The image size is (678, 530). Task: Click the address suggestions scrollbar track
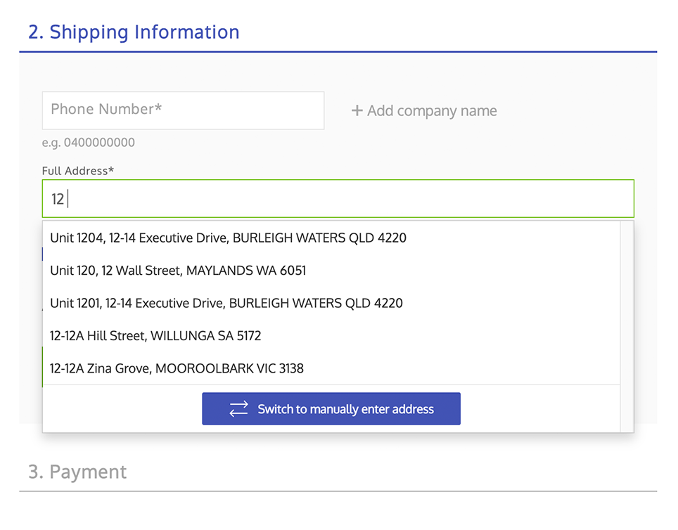tap(627, 323)
